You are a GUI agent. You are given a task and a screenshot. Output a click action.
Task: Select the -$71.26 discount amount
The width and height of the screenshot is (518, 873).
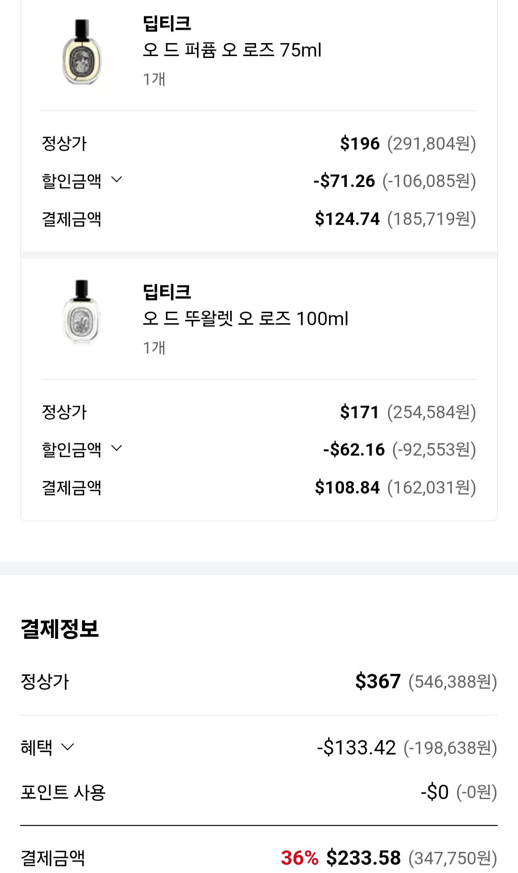(x=344, y=181)
